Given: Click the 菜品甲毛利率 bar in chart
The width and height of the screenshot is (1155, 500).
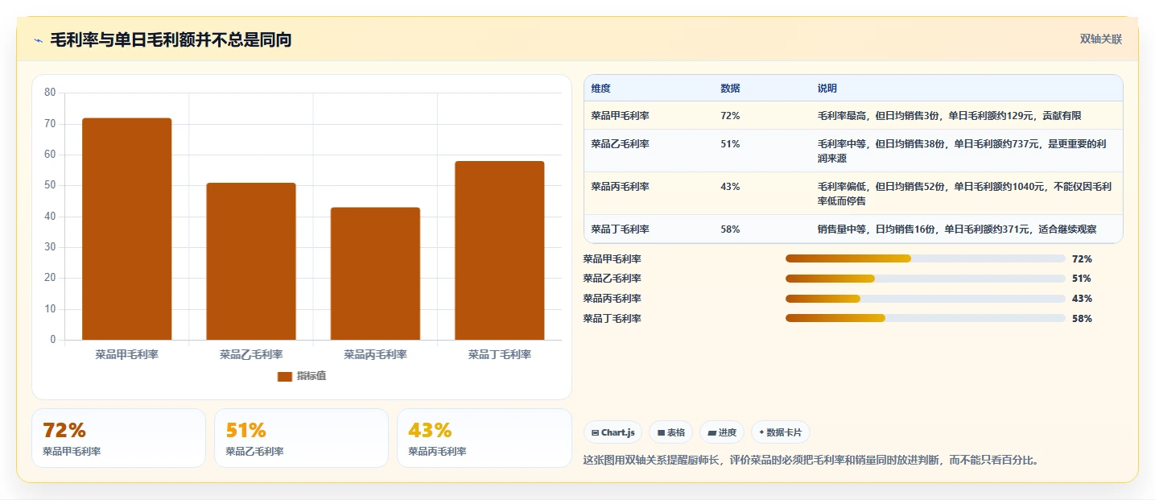Looking at the screenshot, I should [x=127, y=229].
